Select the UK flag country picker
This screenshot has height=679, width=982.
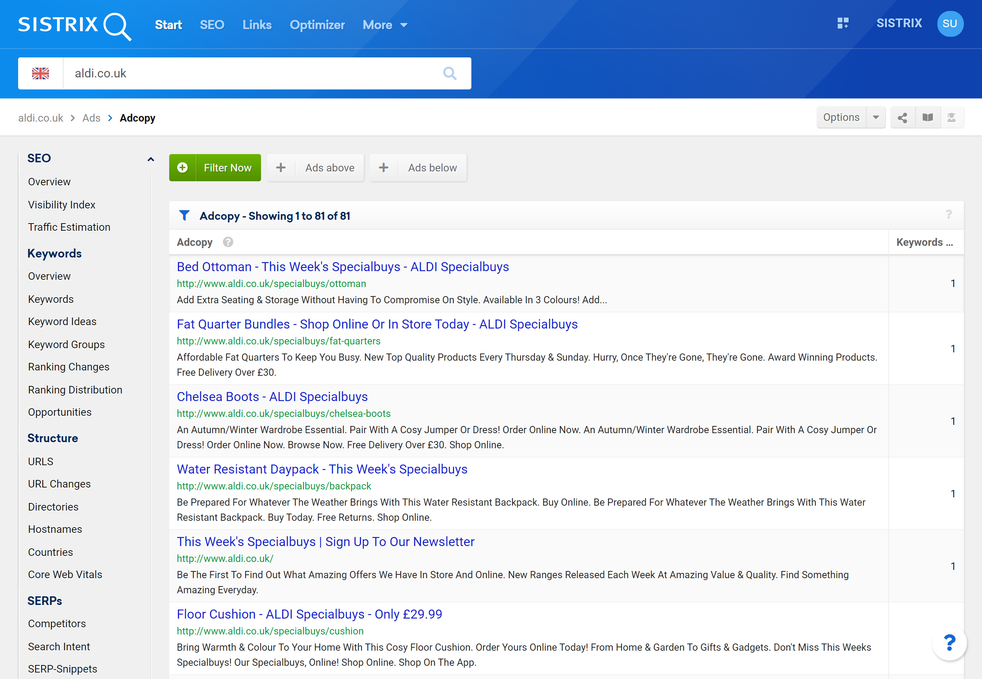40,73
